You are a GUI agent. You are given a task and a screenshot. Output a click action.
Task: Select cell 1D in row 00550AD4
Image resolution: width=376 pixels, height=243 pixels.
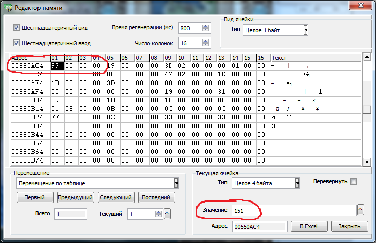pos(224,74)
